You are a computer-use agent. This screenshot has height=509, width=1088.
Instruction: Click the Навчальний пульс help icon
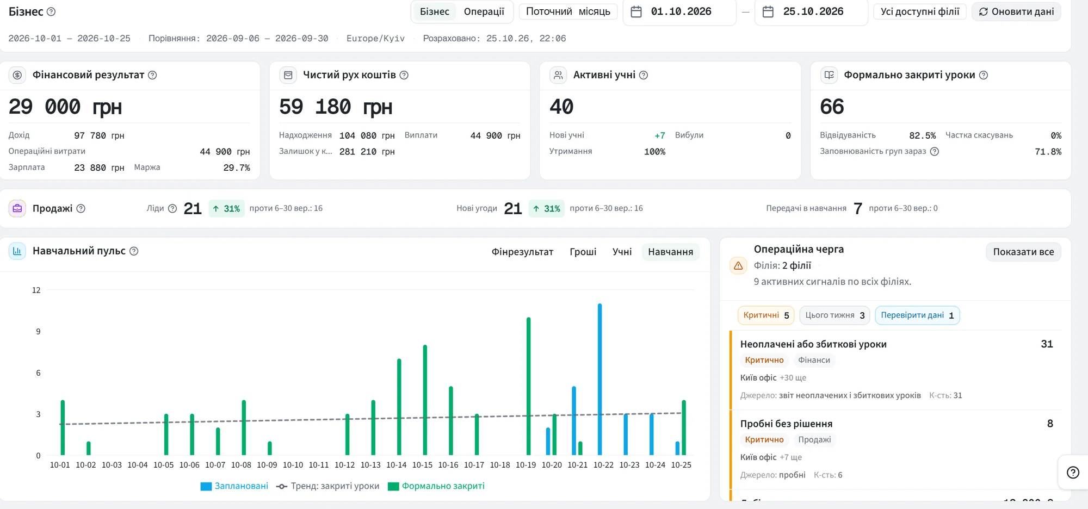point(134,251)
